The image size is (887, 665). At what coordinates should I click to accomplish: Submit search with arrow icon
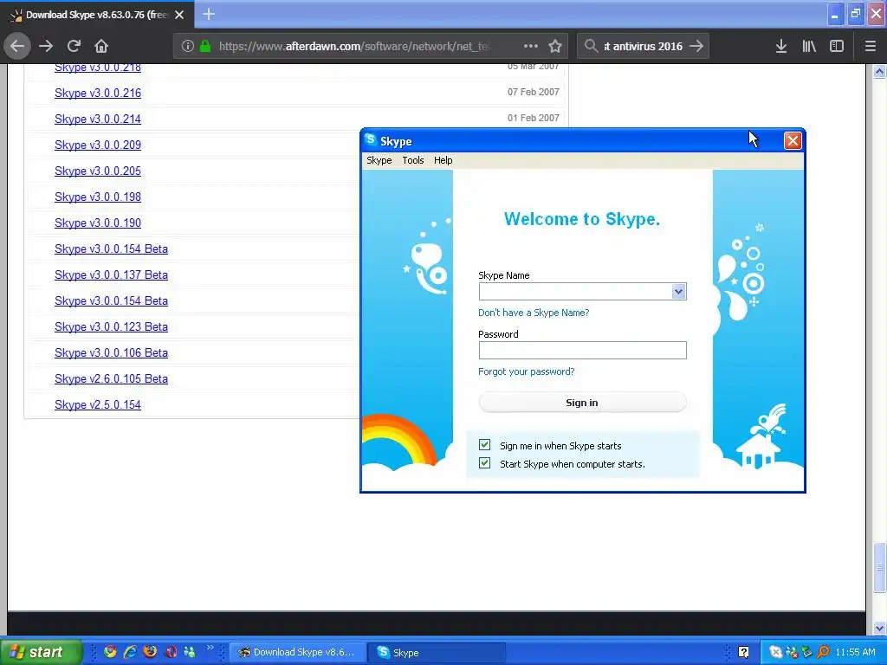tap(696, 46)
